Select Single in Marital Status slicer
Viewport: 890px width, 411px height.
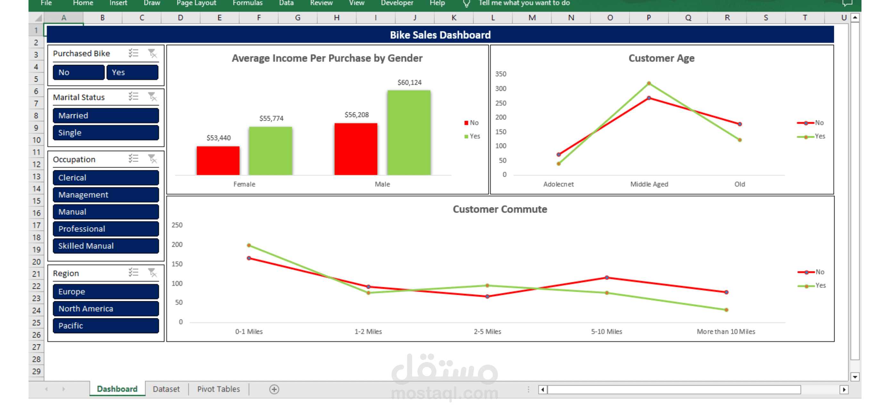(x=106, y=133)
